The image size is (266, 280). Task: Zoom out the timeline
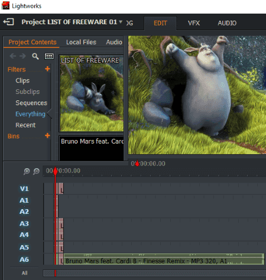(x=36, y=171)
